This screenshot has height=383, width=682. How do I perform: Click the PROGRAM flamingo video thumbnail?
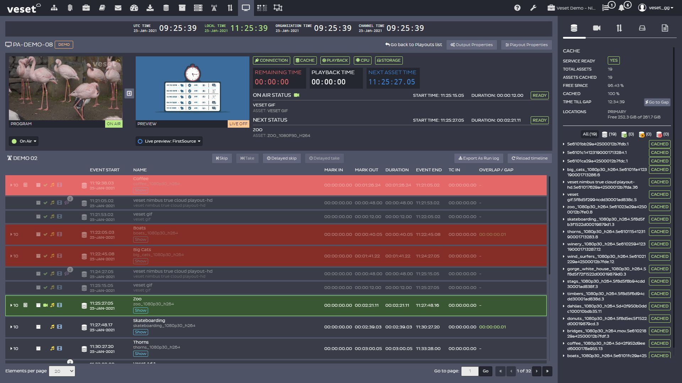(66, 88)
